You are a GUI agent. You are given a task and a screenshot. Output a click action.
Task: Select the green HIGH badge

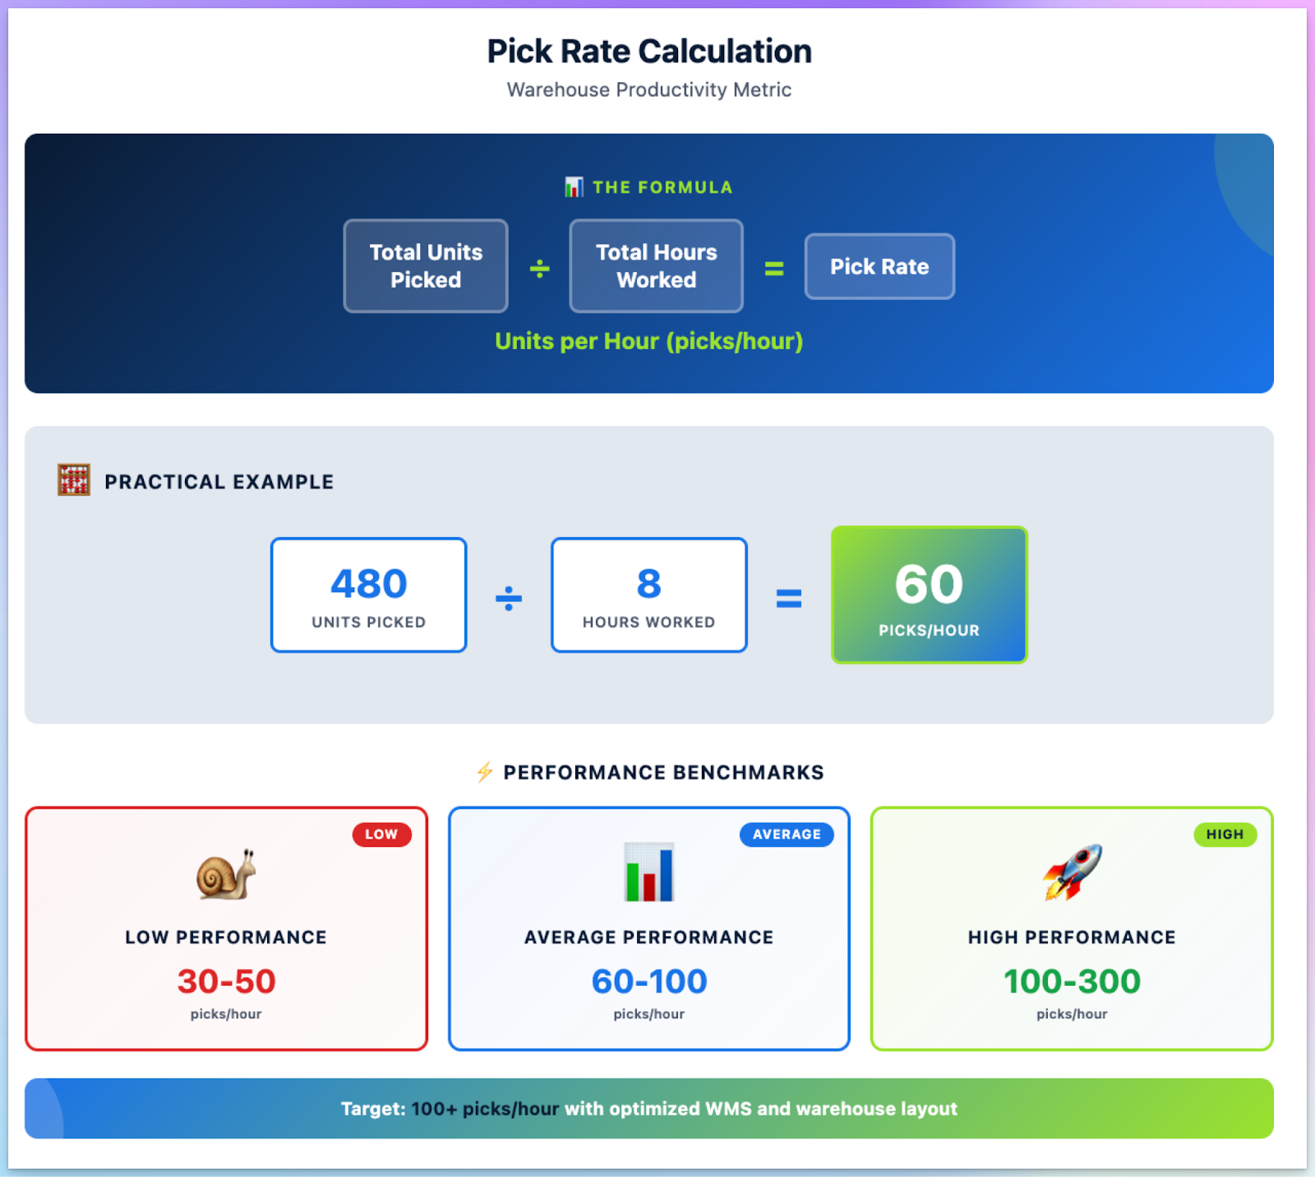[1225, 834]
